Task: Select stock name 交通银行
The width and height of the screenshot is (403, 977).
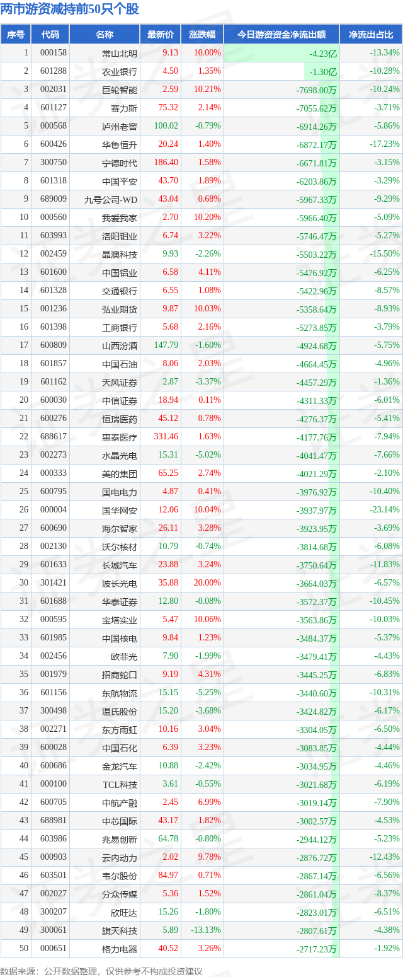Action: pyautogui.click(x=120, y=291)
